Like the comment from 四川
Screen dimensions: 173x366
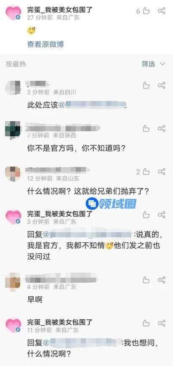(146, 85)
